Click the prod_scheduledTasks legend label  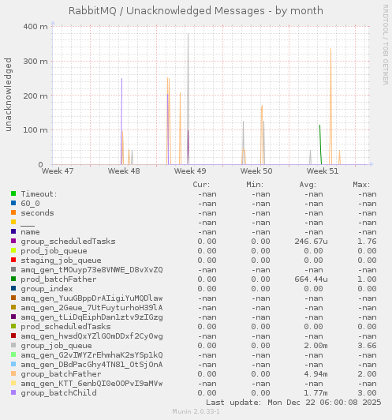[x=65, y=327]
